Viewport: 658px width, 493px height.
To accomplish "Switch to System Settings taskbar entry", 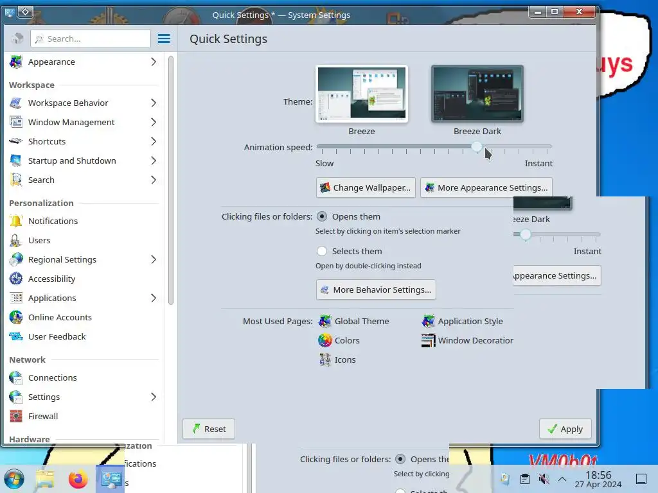I will pos(111,479).
